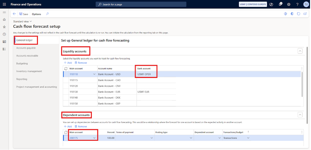
Task: Open Transactions/Budget dropdown in dependent row
Action: (248, 138)
